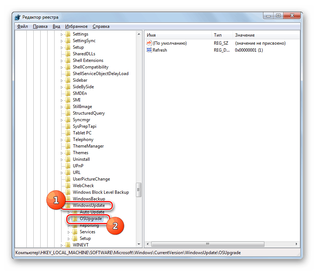This screenshot has height=271, width=315.
Task: Click the StillImage folder icon
Action: [x=68, y=107]
